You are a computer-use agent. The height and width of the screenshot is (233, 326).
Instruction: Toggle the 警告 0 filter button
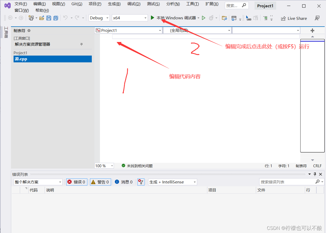(x=100, y=182)
